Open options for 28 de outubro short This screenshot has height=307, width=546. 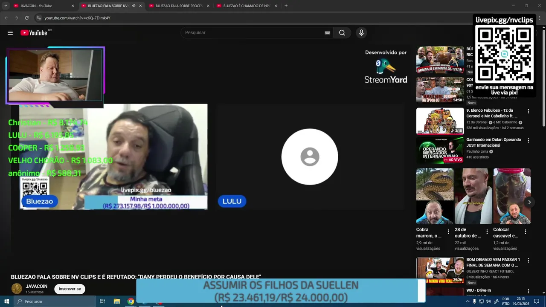[x=487, y=232]
